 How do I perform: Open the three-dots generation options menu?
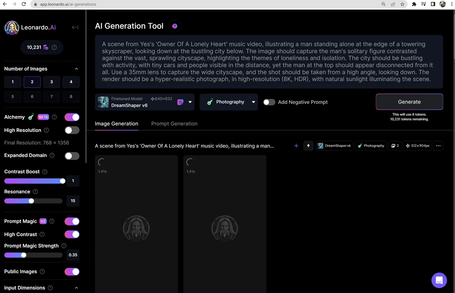[438, 146]
